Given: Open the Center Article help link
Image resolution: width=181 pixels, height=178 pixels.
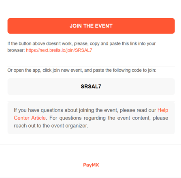Looking at the screenshot, I should point(30,118).
